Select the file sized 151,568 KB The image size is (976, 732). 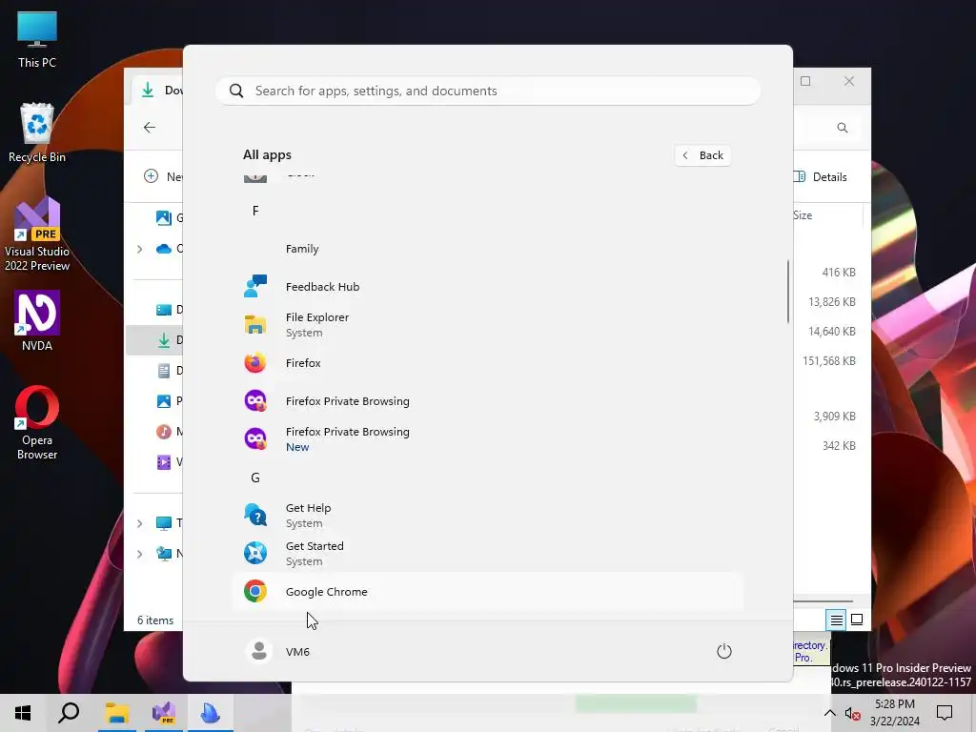pos(829,361)
